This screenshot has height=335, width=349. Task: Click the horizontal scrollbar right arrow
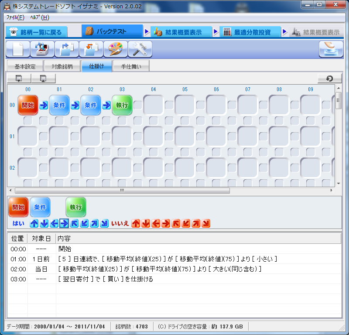(332, 190)
